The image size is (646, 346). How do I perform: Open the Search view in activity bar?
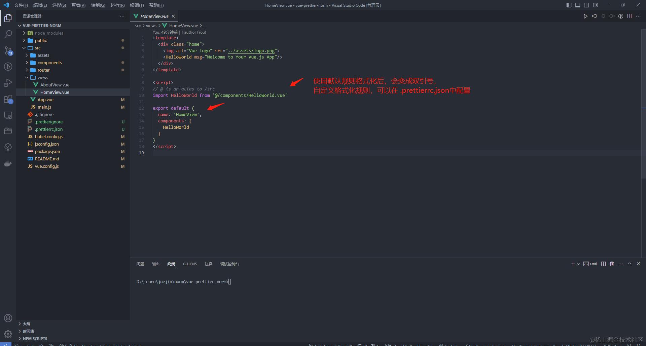pos(8,34)
